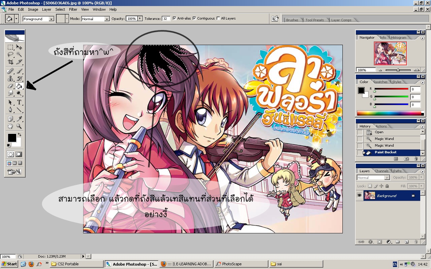The width and height of the screenshot is (431, 269).
Task: Open the tool preset picker arrow
Action: (16, 18)
